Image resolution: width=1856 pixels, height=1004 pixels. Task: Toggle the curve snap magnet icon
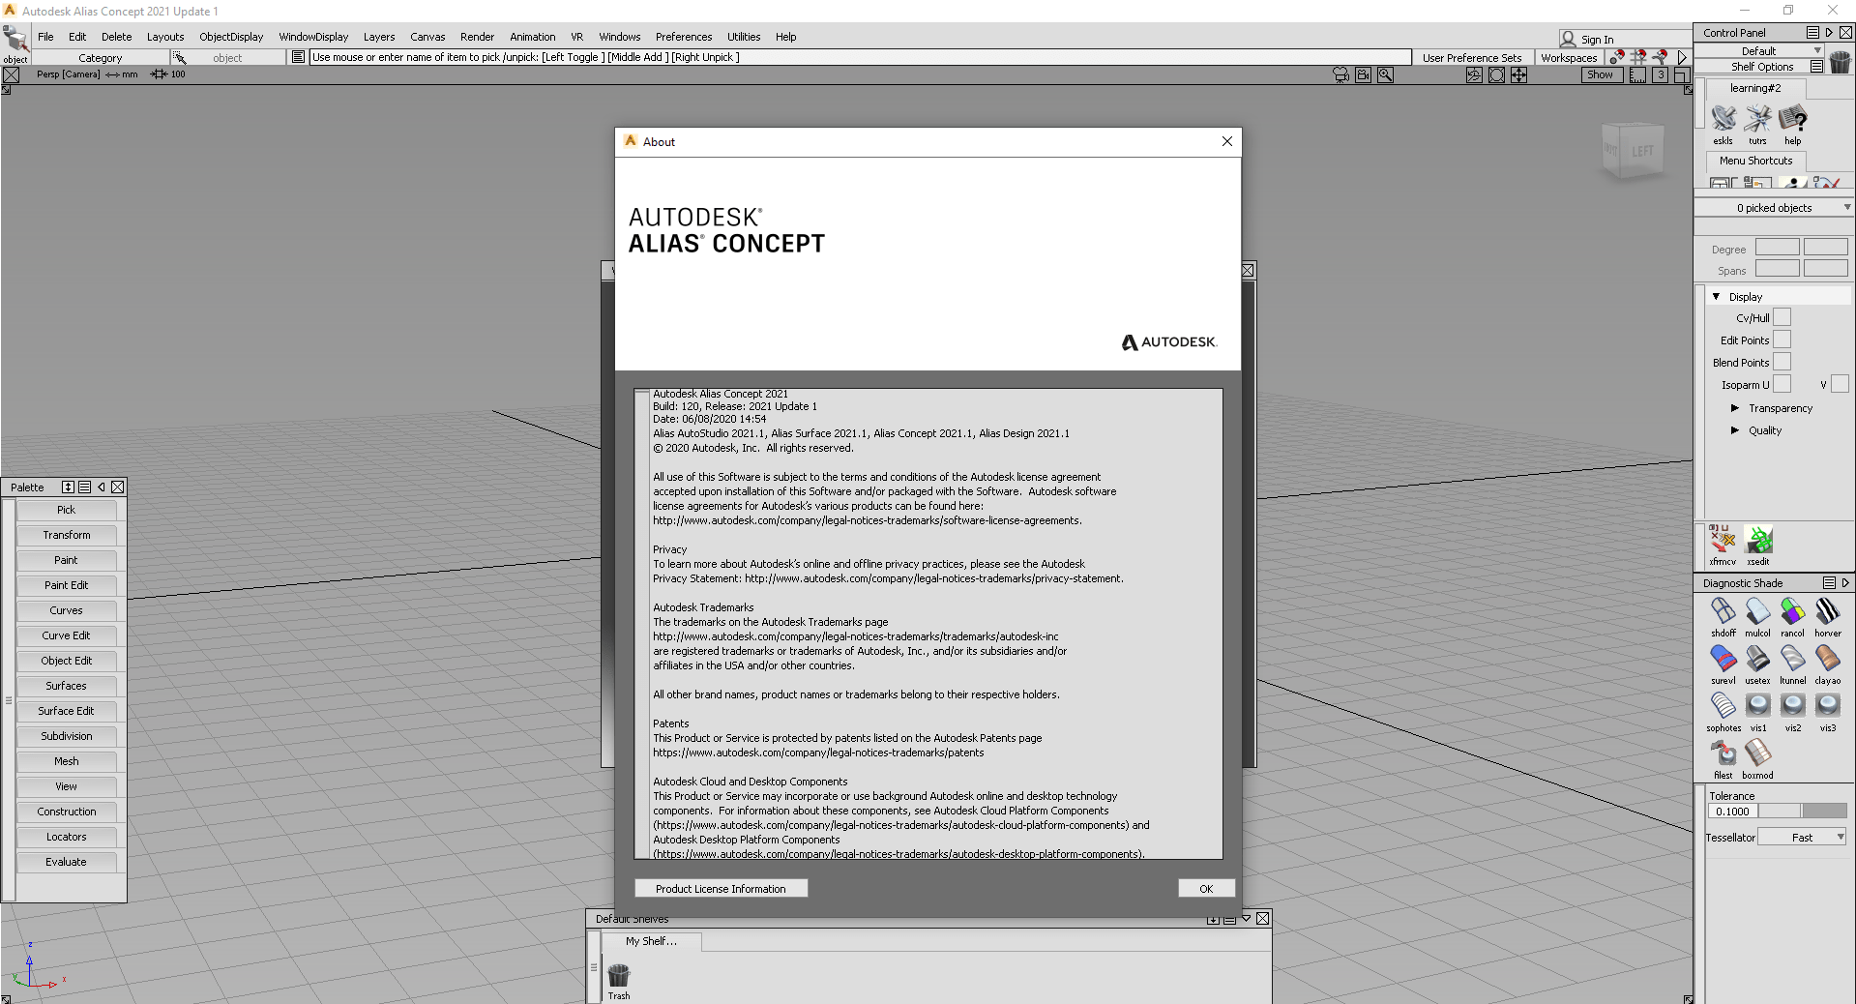click(1661, 57)
